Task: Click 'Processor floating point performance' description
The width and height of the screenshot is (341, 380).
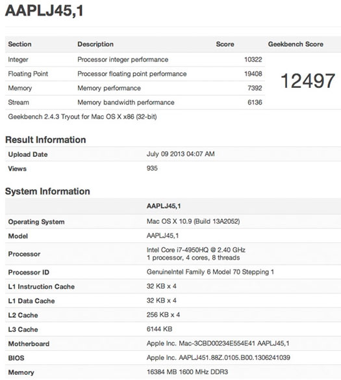Action: pos(132,74)
